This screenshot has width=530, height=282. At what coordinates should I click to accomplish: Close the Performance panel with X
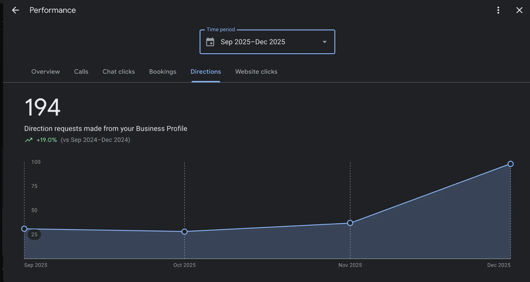[x=519, y=10]
